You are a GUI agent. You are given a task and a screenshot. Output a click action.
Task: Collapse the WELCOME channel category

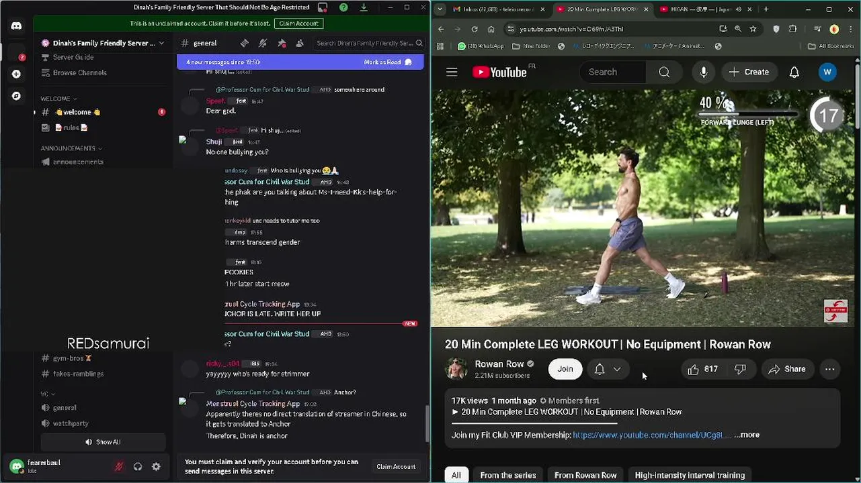(x=58, y=99)
